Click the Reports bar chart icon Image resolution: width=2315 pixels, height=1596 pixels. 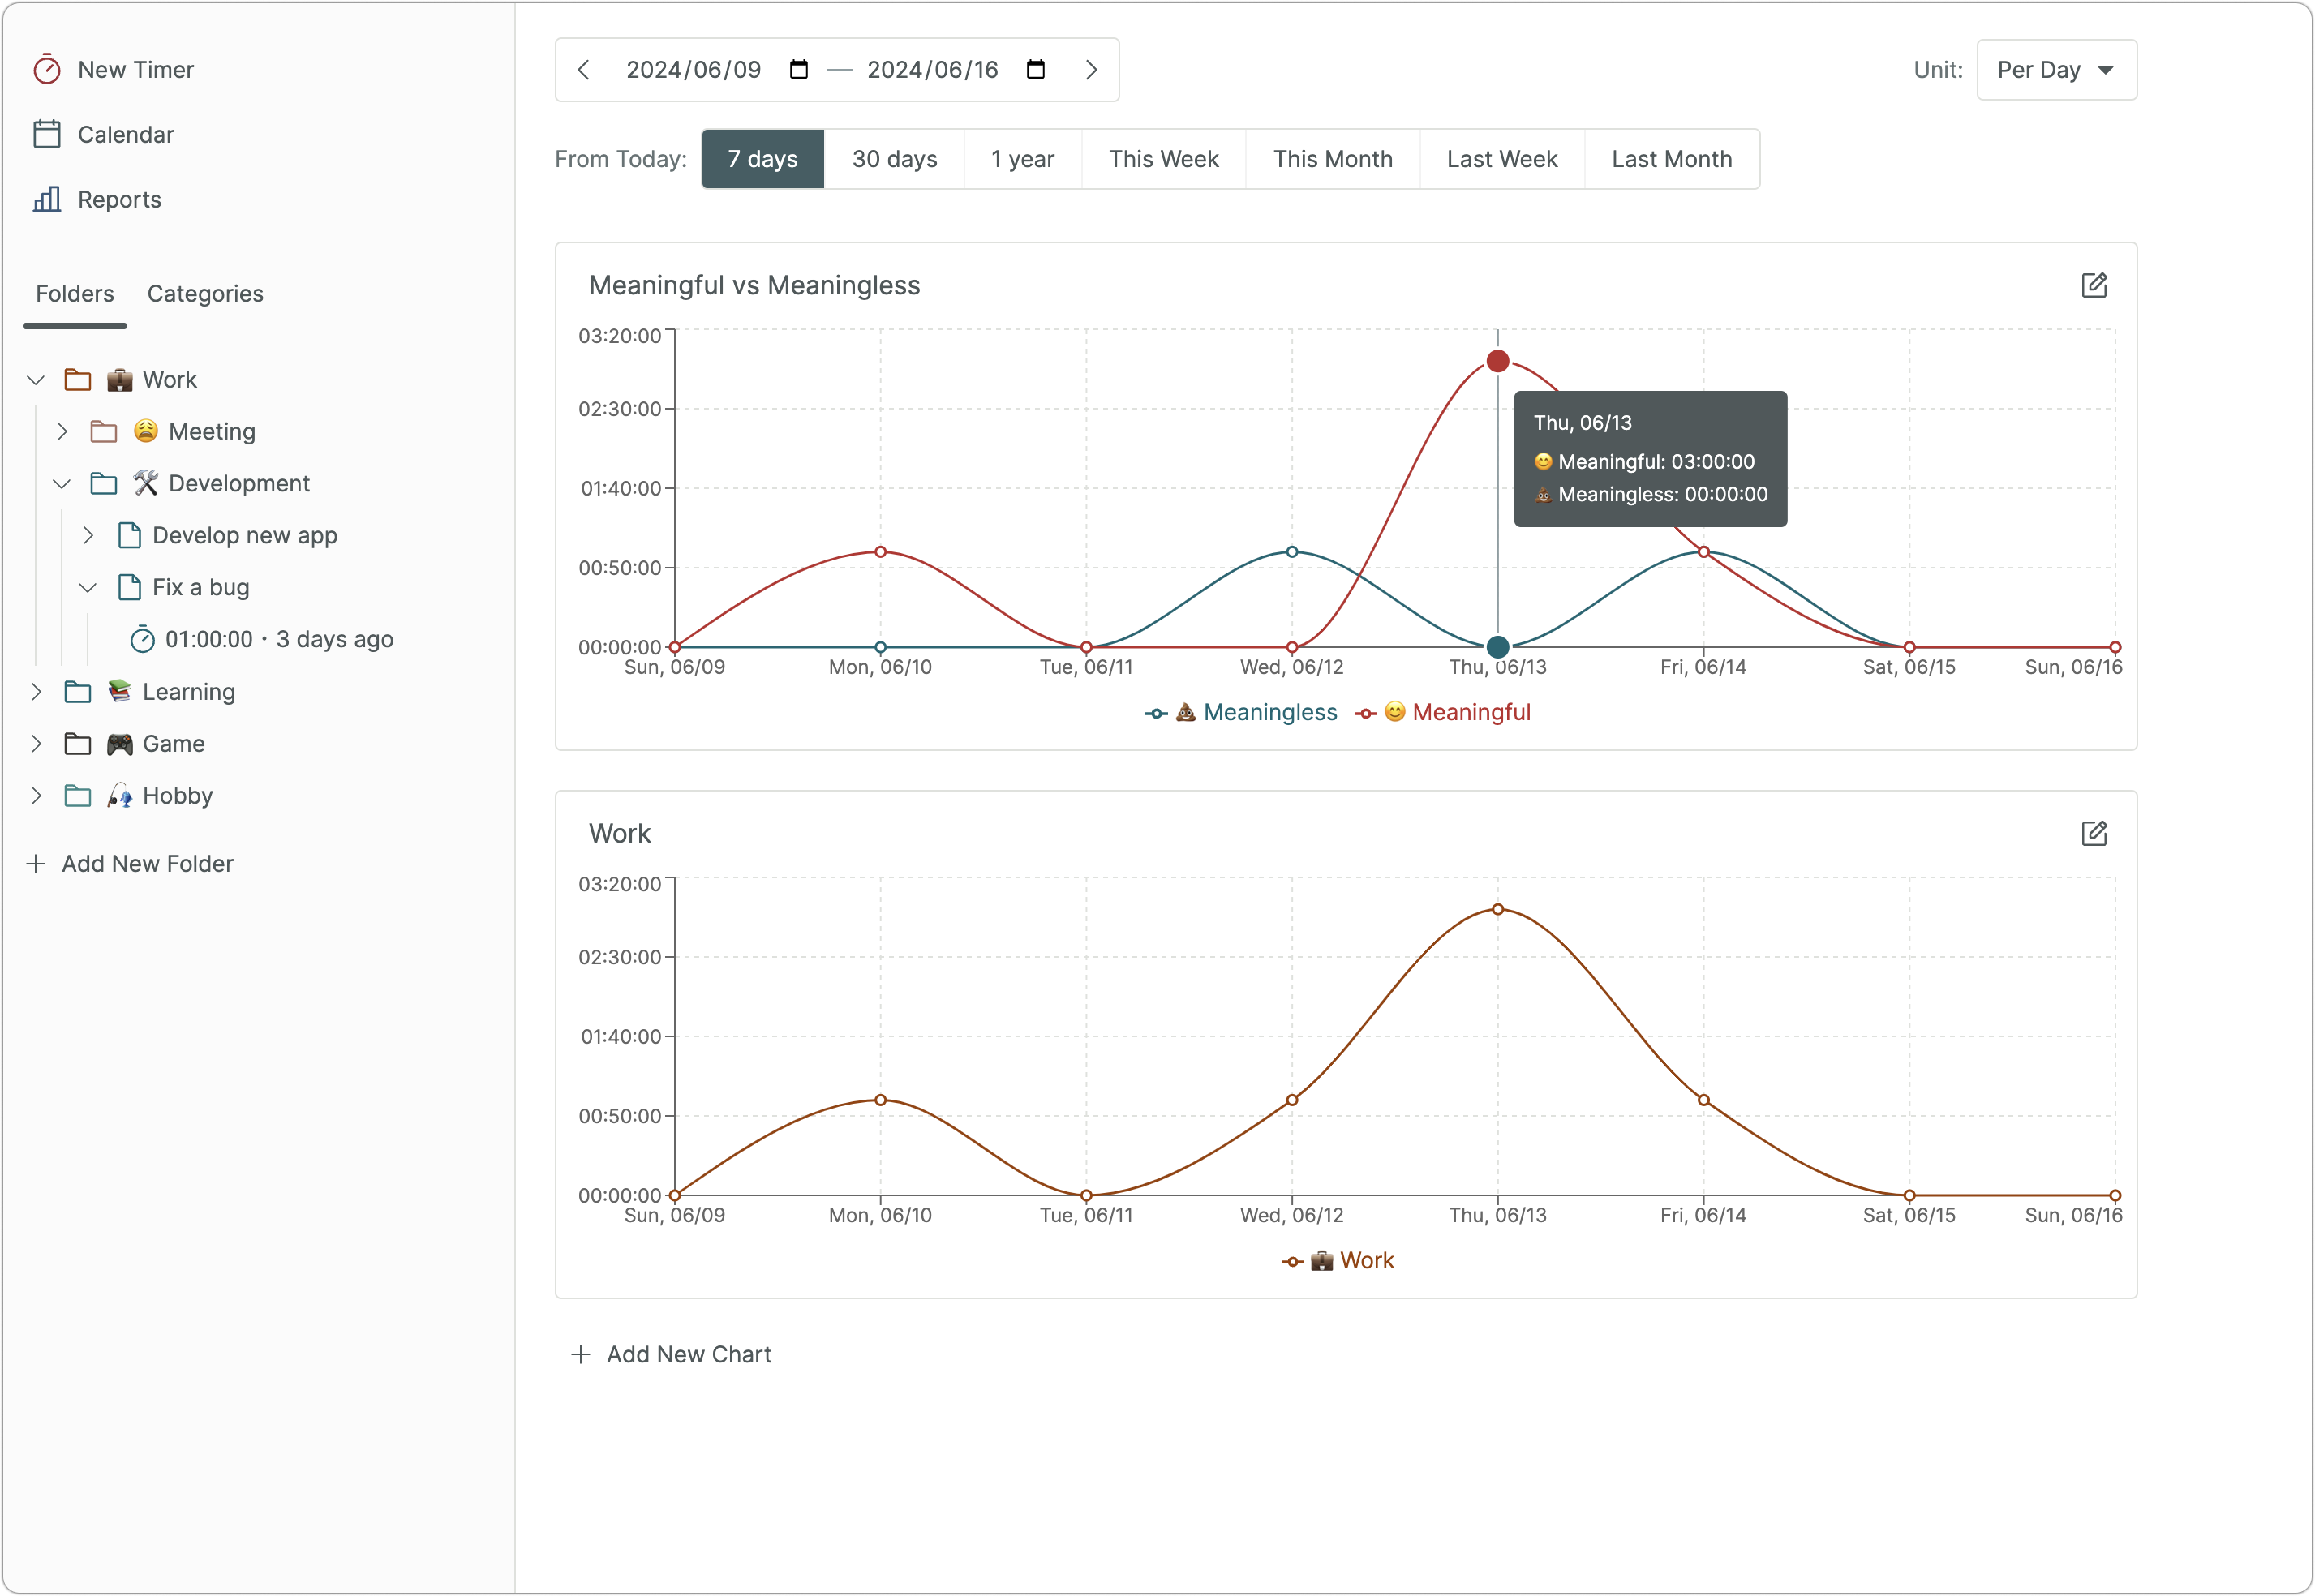(x=47, y=199)
